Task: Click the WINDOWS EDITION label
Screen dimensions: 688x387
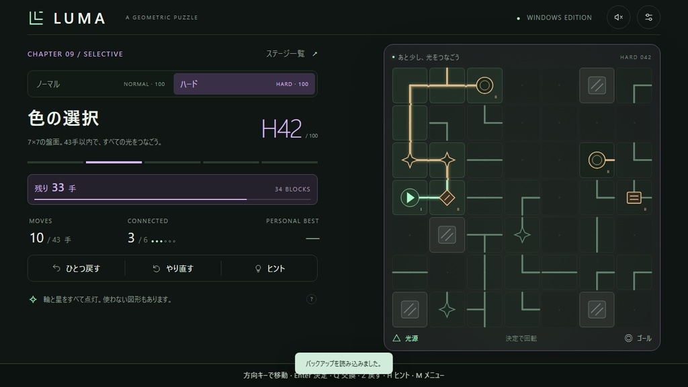Action: [559, 17]
